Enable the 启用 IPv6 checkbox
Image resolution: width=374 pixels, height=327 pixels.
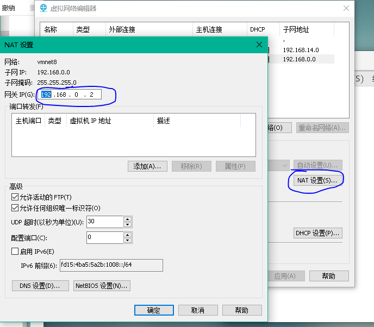click(15, 251)
